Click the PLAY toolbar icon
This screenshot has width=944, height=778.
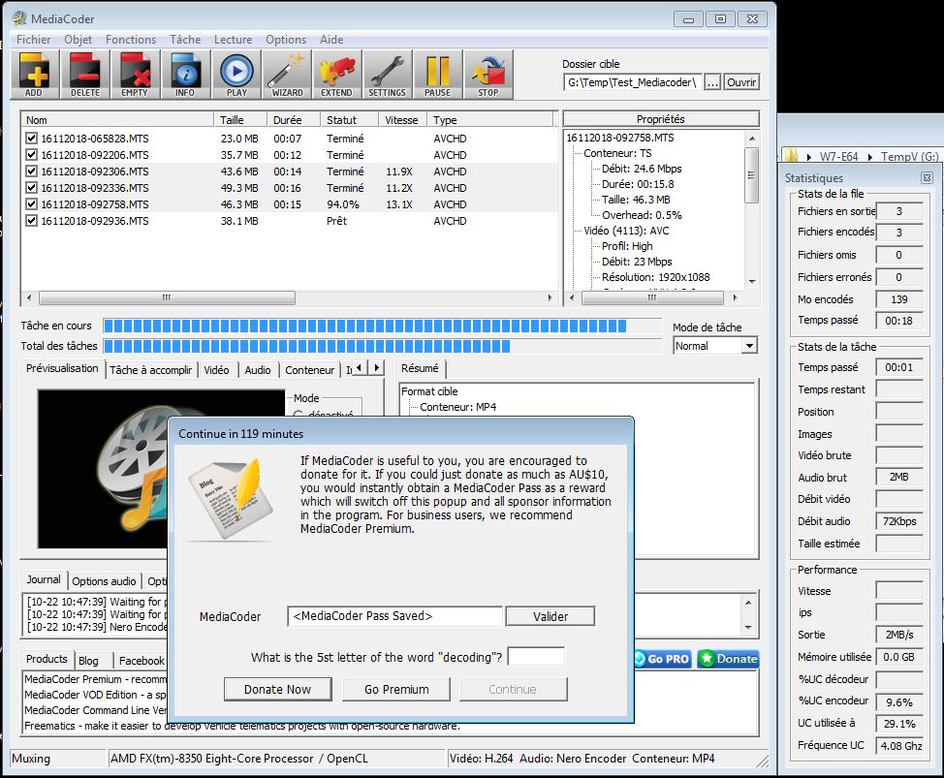click(x=236, y=75)
